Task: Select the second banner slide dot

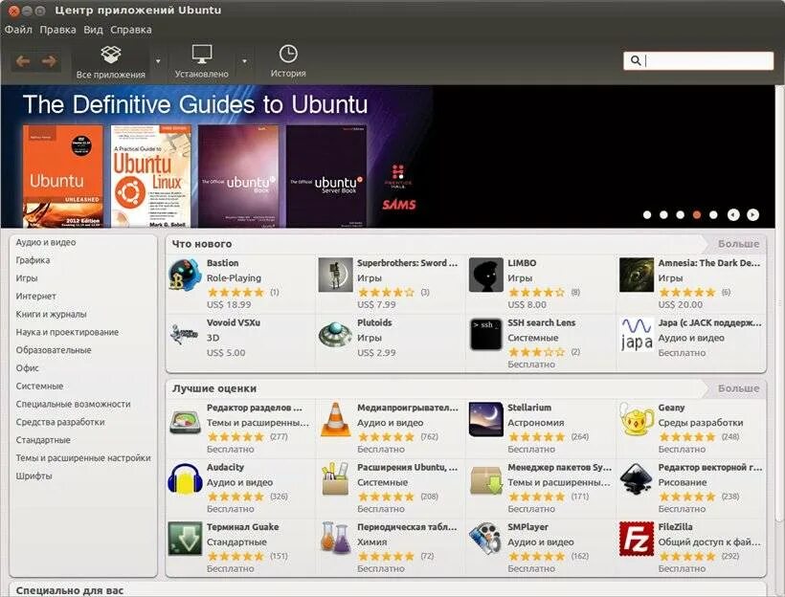Action: pyautogui.click(x=663, y=214)
